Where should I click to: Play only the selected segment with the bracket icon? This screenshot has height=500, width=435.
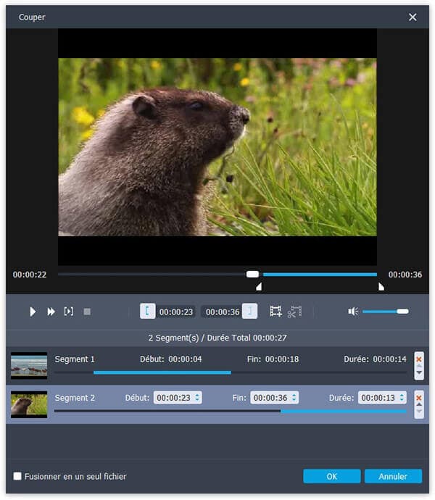pos(69,311)
